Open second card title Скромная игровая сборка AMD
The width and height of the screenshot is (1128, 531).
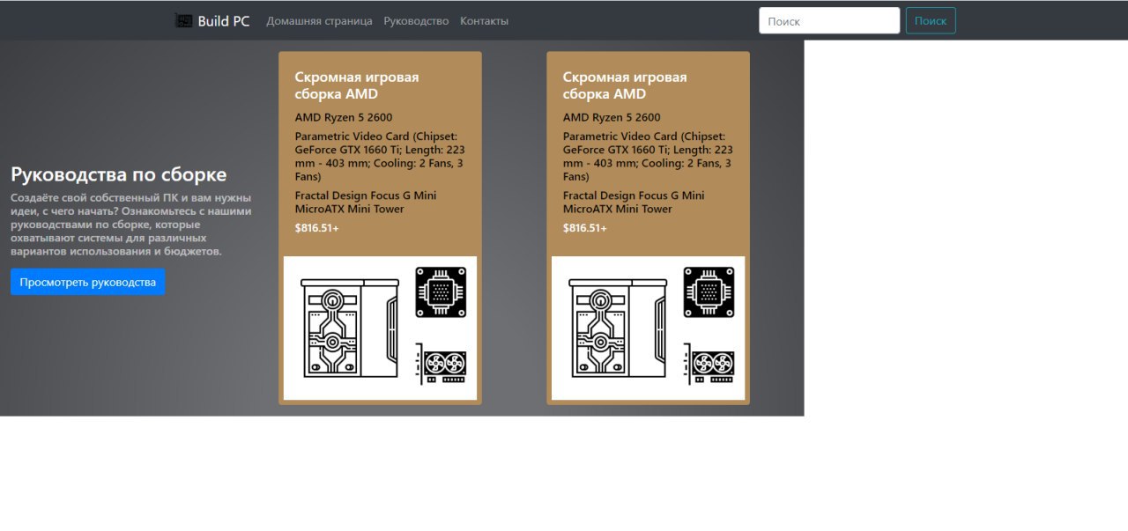625,85
